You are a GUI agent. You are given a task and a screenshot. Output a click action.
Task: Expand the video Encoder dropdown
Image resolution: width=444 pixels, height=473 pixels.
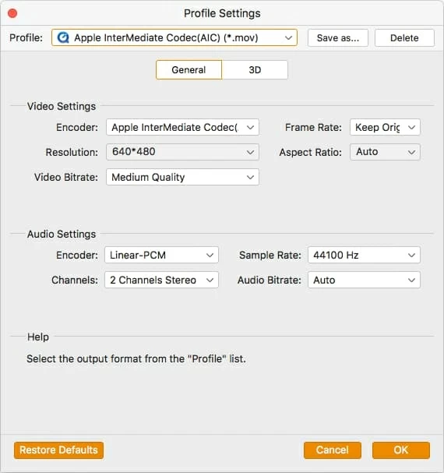(x=182, y=127)
